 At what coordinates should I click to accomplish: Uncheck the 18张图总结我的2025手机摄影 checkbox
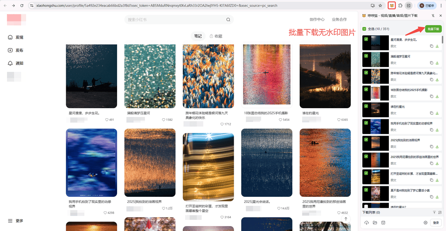366,89
